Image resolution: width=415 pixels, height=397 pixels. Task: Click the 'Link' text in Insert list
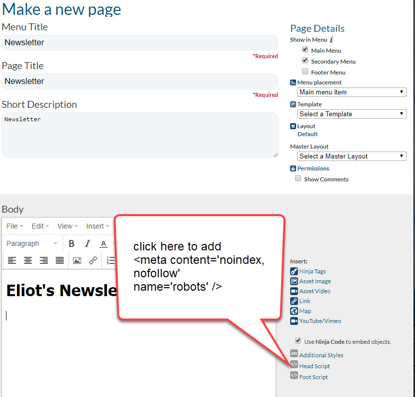[x=305, y=301]
